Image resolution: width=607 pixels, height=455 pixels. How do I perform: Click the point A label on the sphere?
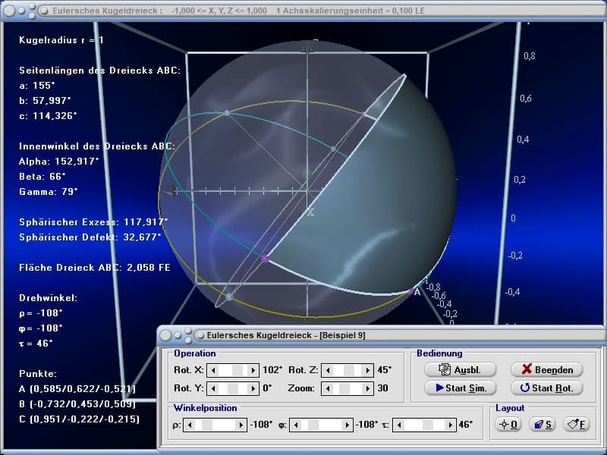click(417, 292)
